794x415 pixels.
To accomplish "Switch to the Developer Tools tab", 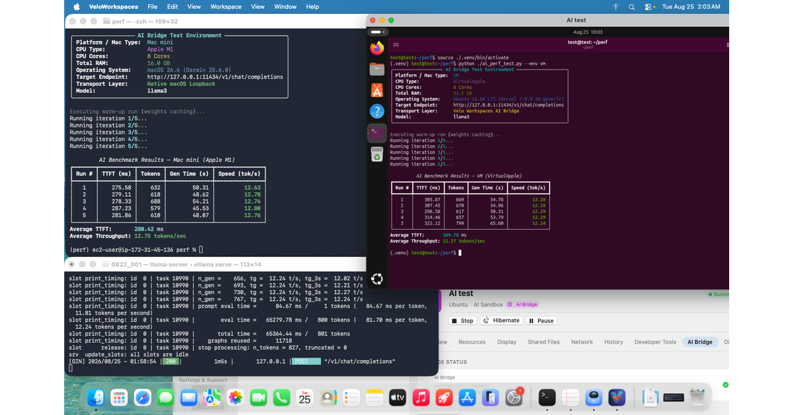I will pos(655,342).
